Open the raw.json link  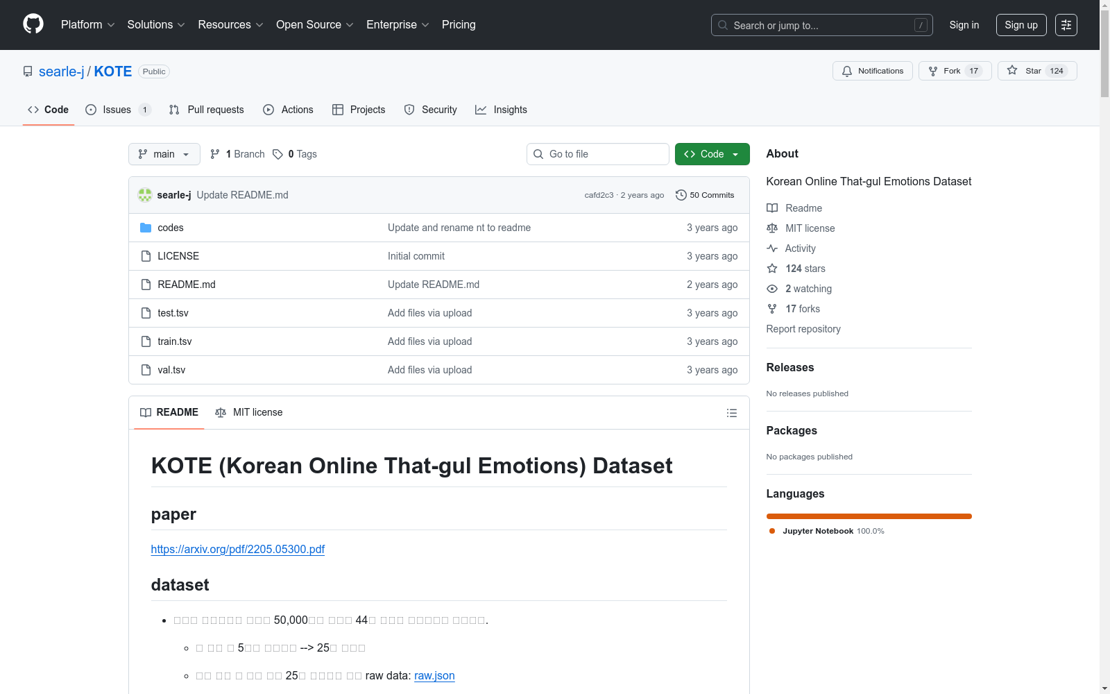(434, 675)
